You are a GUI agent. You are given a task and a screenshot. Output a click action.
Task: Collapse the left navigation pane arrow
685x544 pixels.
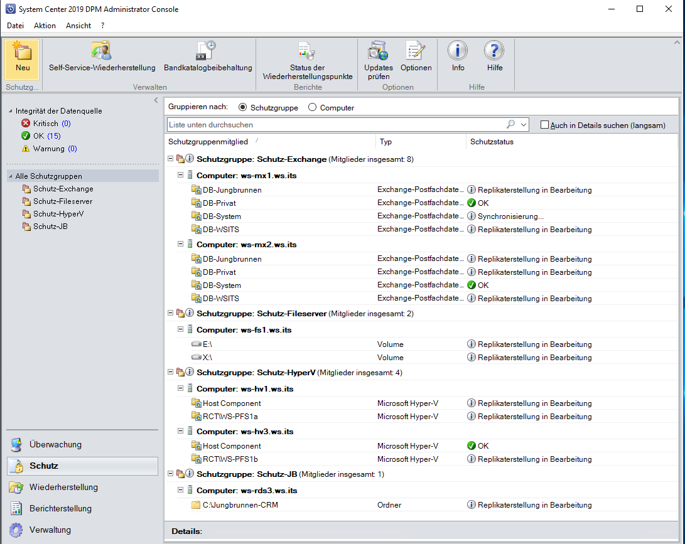point(156,100)
